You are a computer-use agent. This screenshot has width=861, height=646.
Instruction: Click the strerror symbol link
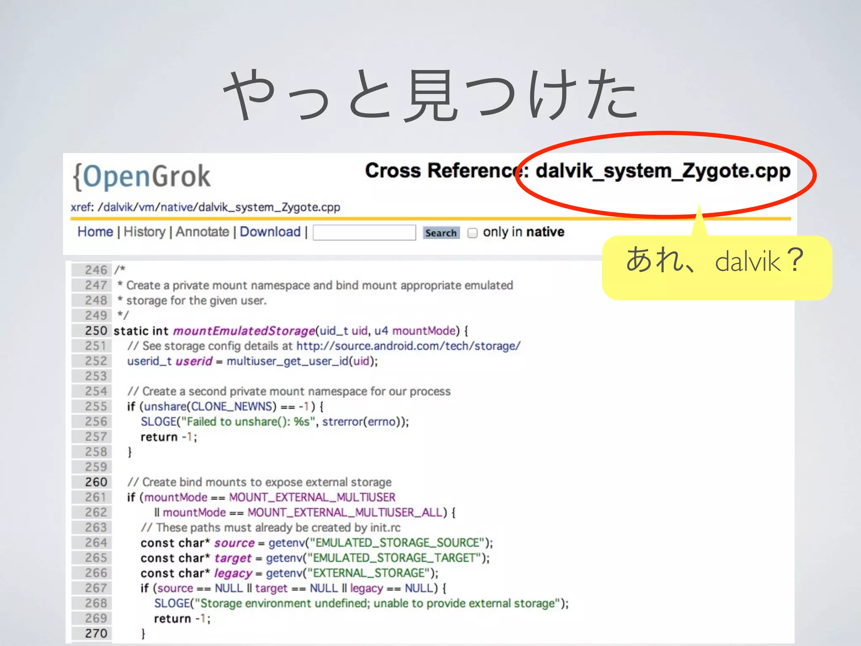(x=343, y=422)
